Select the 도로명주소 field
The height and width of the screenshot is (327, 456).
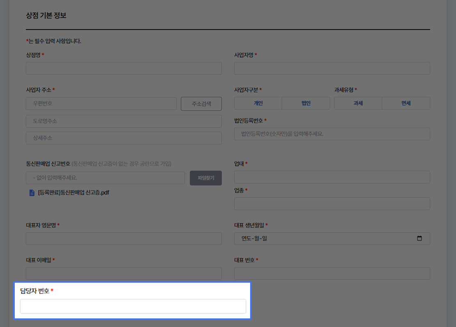pos(124,121)
